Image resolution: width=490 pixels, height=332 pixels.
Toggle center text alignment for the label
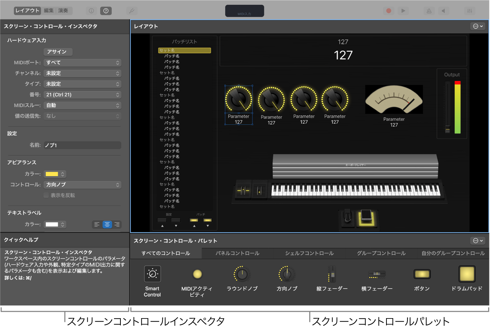(107, 224)
